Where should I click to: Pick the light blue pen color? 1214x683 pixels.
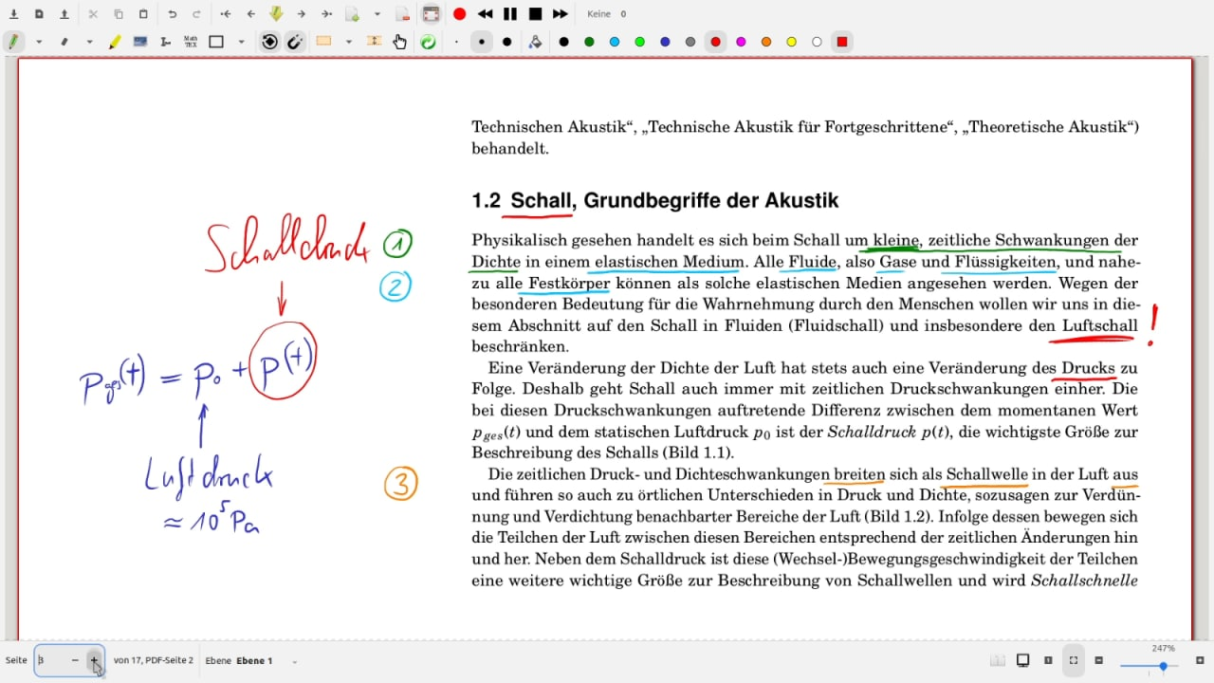click(615, 42)
